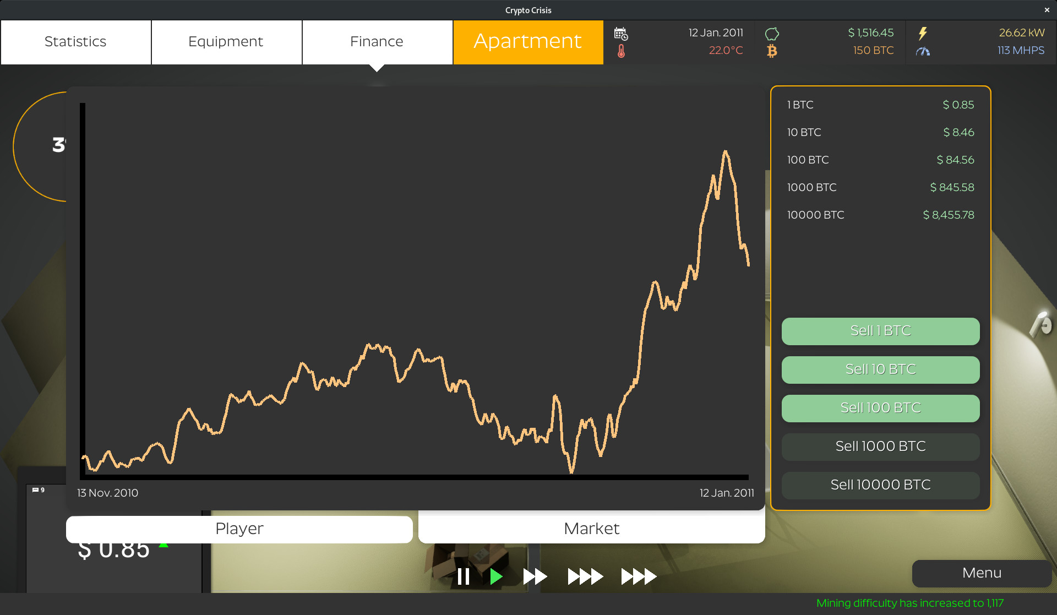Image resolution: width=1057 pixels, height=615 pixels.
Task: Switch to the Apartment tab
Action: [527, 41]
